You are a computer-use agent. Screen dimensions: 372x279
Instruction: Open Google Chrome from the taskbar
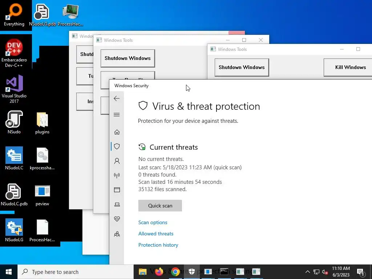point(175,272)
